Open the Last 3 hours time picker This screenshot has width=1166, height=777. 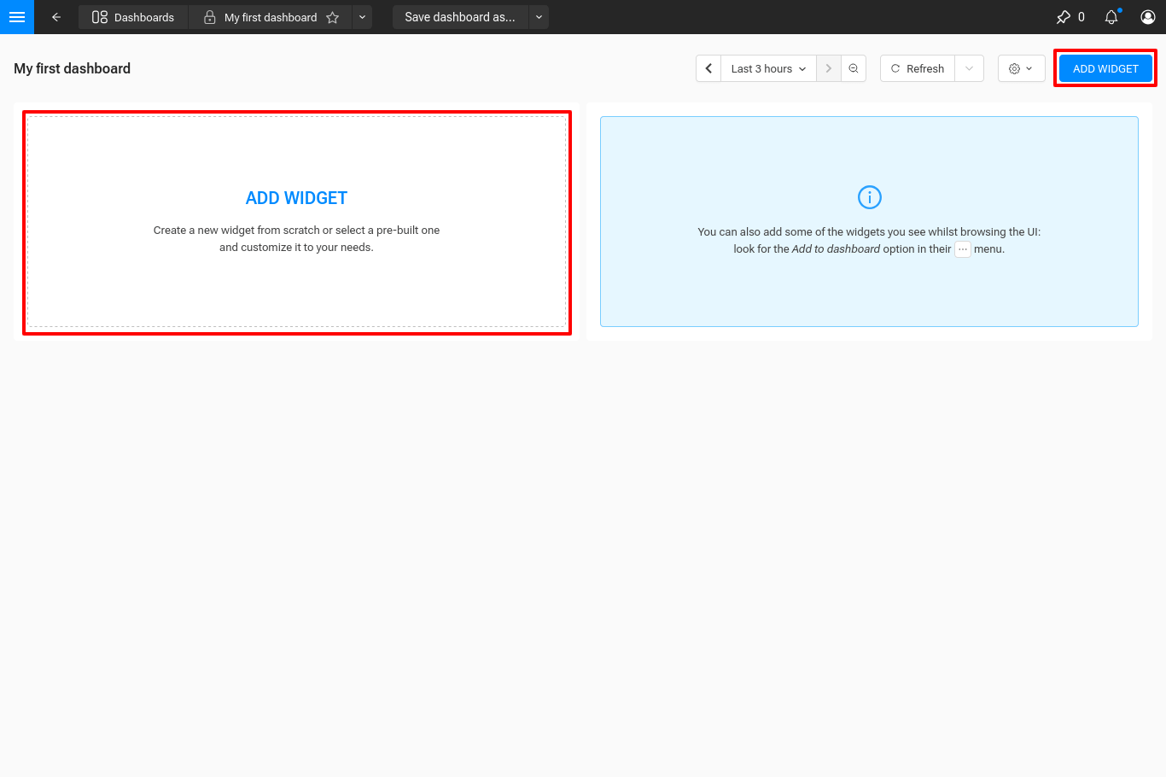pyautogui.click(x=767, y=68)
